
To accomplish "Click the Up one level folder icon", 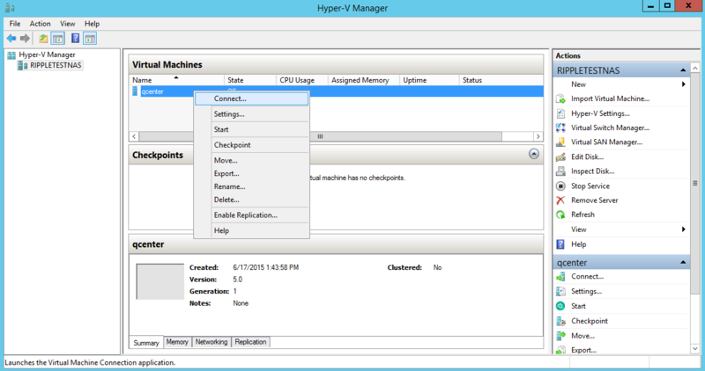I will tap(43, 39).
